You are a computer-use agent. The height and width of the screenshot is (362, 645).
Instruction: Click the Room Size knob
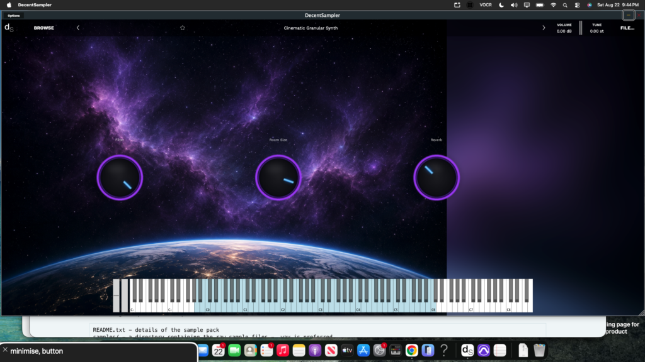click(x=278, y=178)
